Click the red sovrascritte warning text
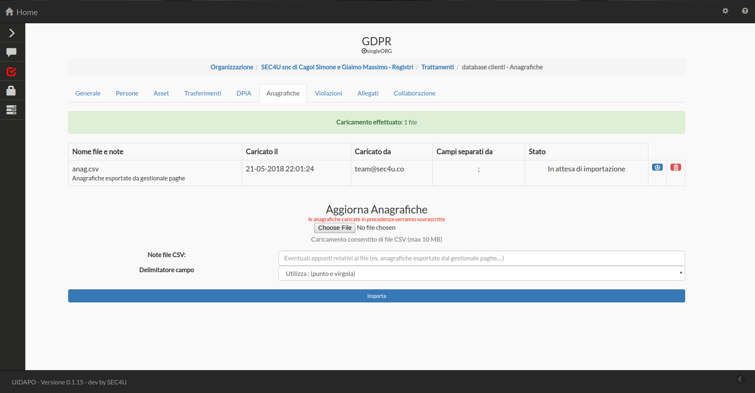This screenshot has width=755, height=393. [376, 219]
